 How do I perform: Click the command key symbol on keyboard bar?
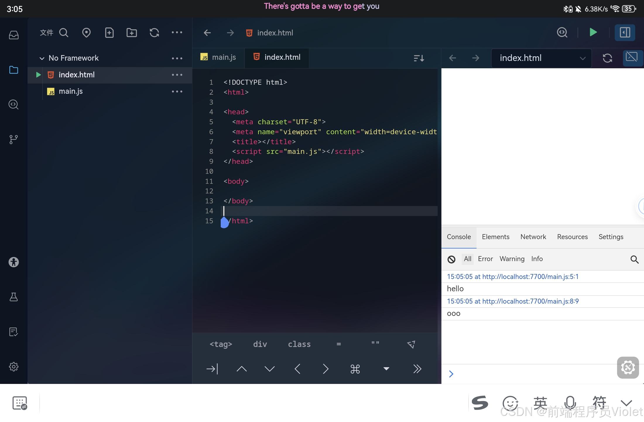tap(355, 369)
